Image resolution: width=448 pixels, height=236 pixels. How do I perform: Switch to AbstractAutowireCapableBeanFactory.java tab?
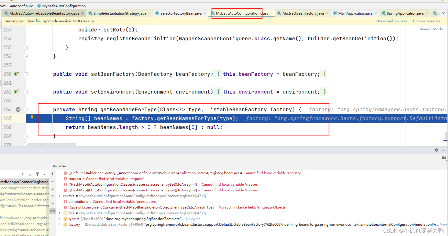[44, 13]
